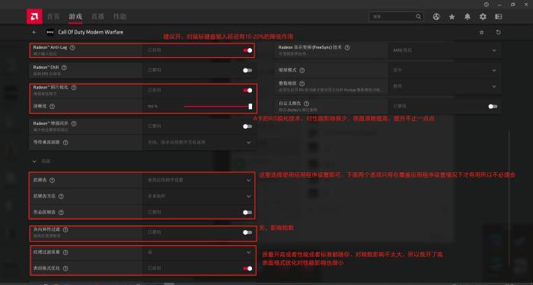Click the AMD logo in the header
533x285 pixels.
[x=34, y=16]
